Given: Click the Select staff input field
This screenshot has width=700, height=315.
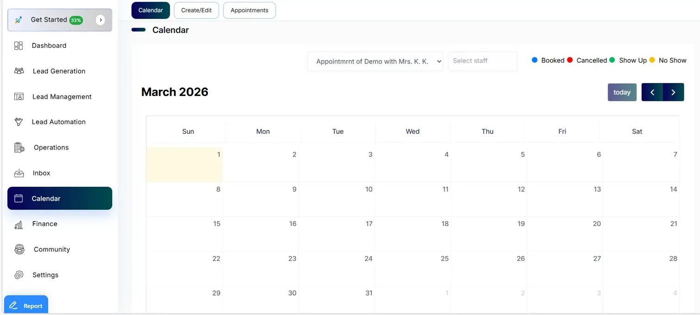Looking at the screenshot, I should 482,61.
